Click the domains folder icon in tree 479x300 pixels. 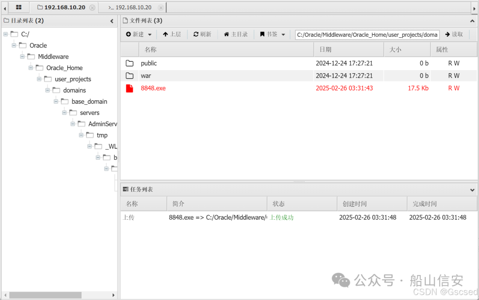pos(56,90)
